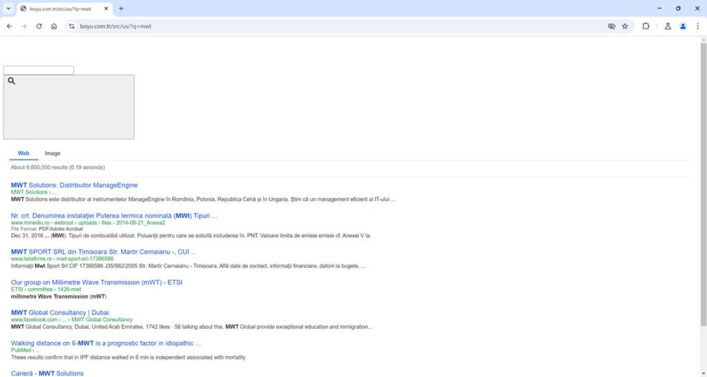
Task: Open MWT SPORT SRL din Timisoara result
Action: 104,252
